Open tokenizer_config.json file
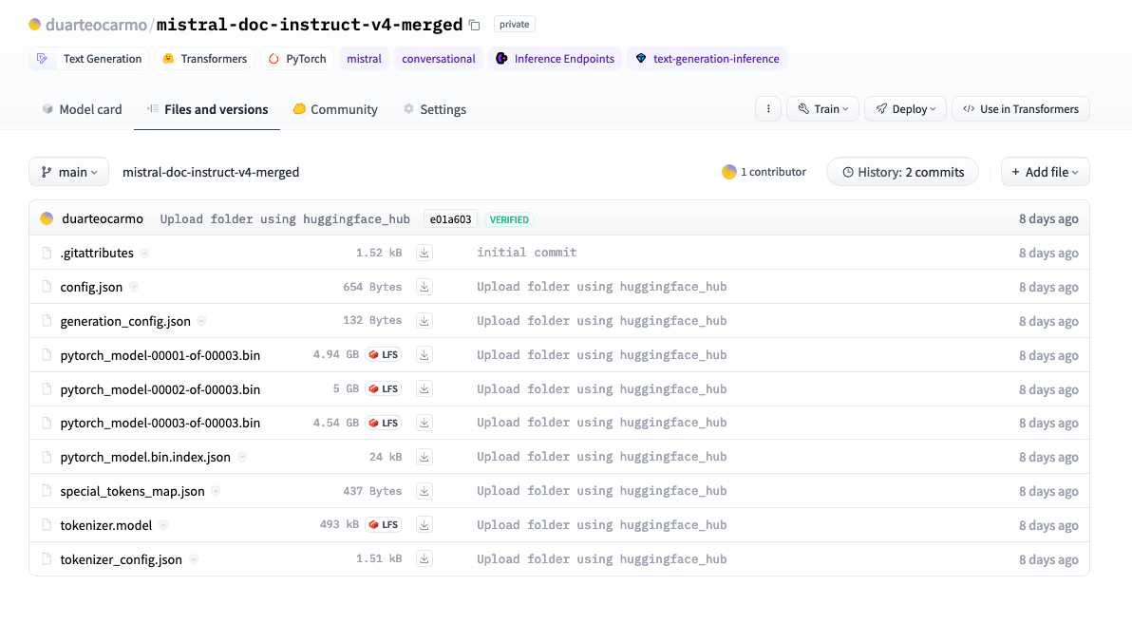 [x=122, y=559]
